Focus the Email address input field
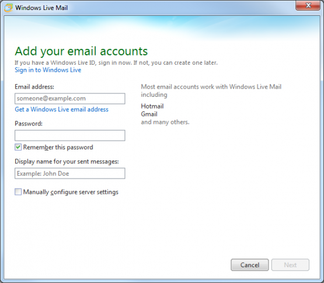The height and width of the screenshot is (283, 324). click(70, 99)
